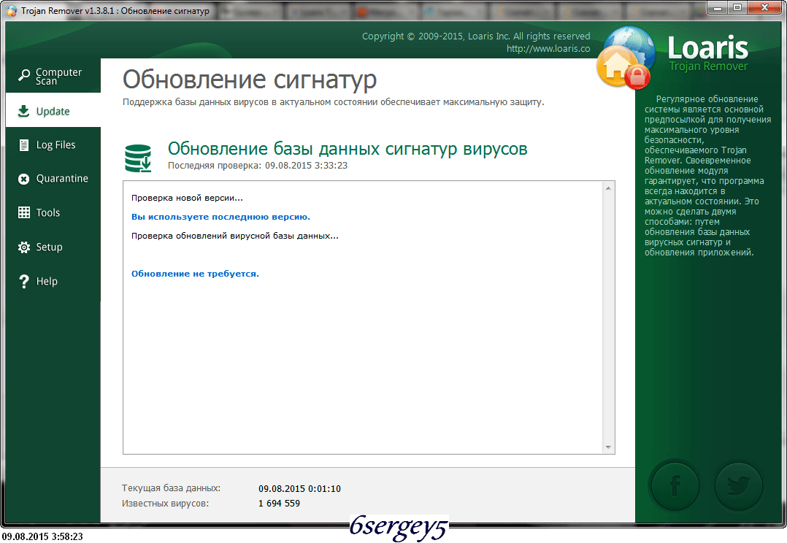787x543 pixels.
Task: Click the 'Текущая база данных:' label
Action: coord(171,488)
